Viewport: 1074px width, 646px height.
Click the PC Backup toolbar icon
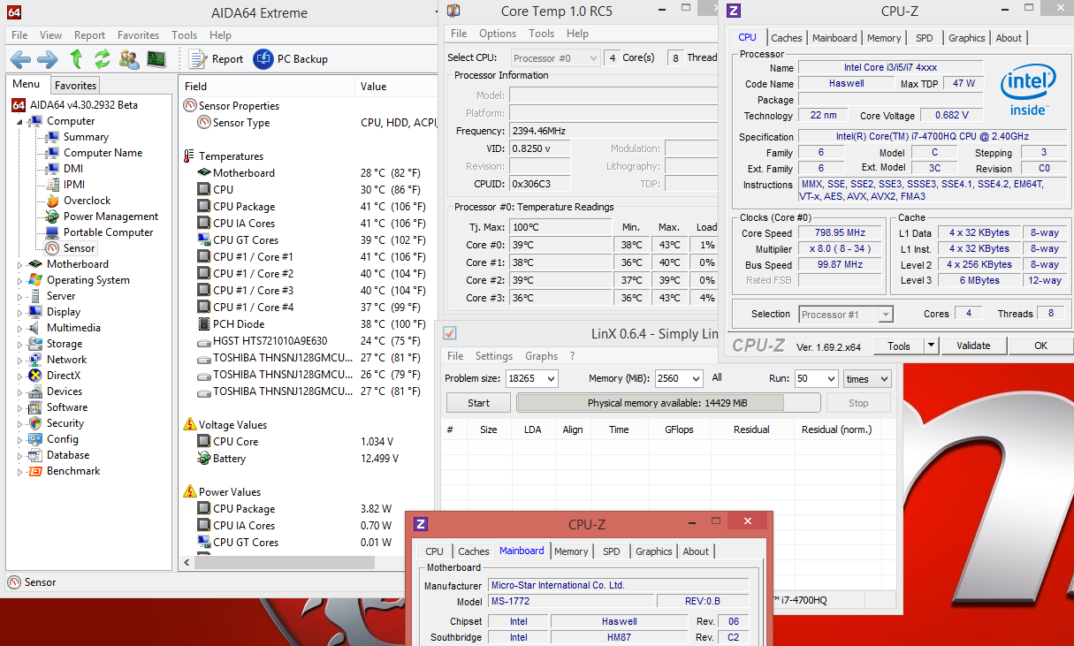click(x=263, y=59)
